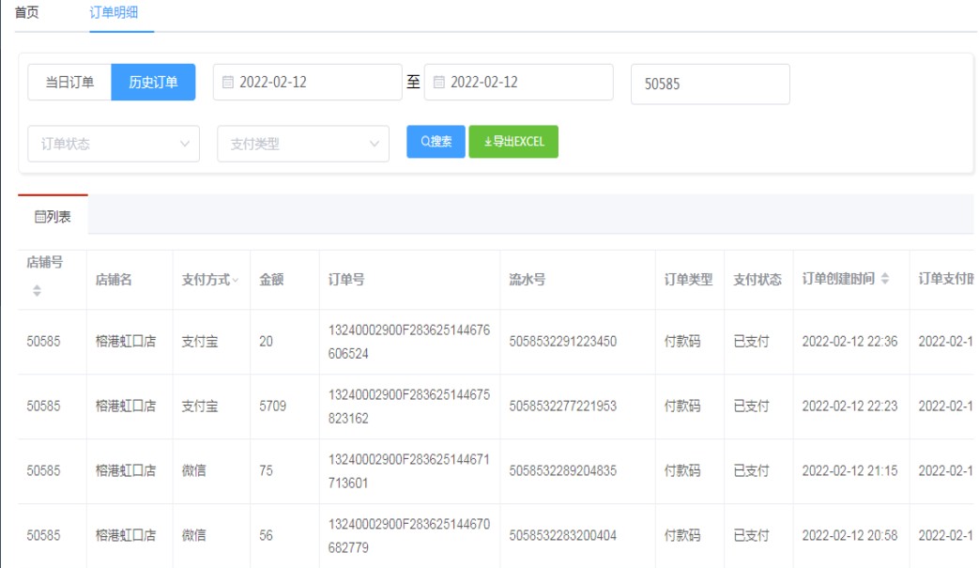The width and height of the screenshot is (979, 568).
Task: Click the start date calendar icon
Action: coord(228,83)
